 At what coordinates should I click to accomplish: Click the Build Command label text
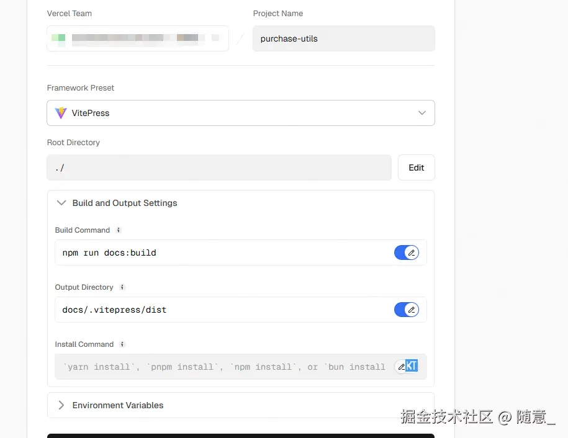(x=82, y=230)
